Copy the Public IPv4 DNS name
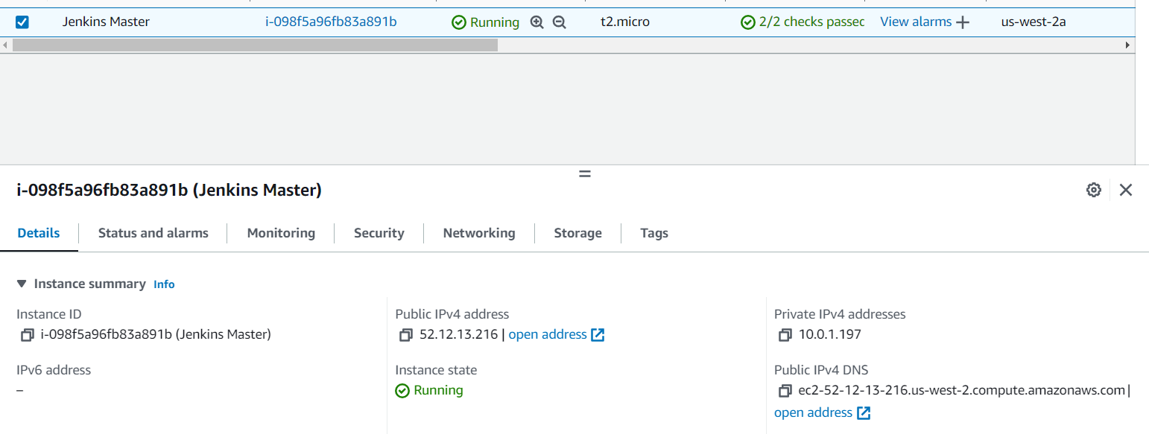1149x434 pixels. pos(785,391)
